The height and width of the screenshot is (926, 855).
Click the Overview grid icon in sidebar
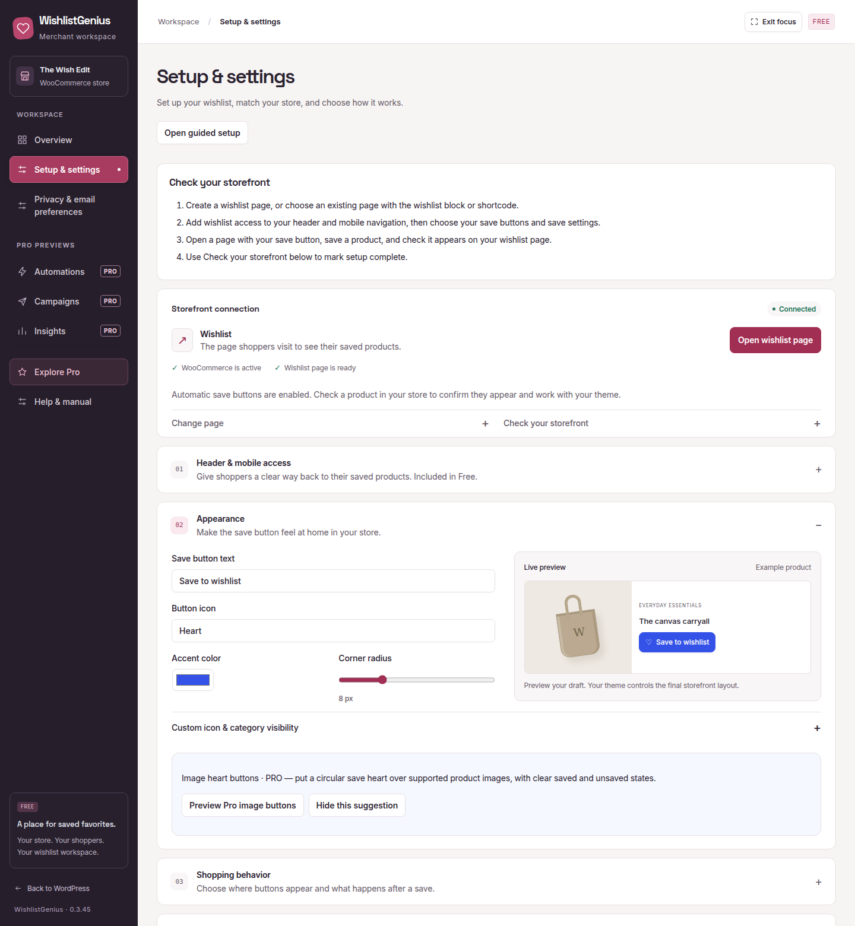pyautogui.click(x=23, y=140)
